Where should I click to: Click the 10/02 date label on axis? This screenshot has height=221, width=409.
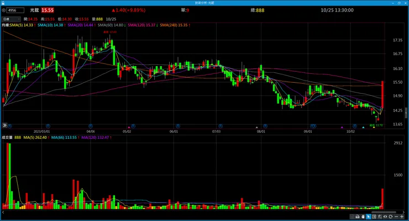(350, 132)
